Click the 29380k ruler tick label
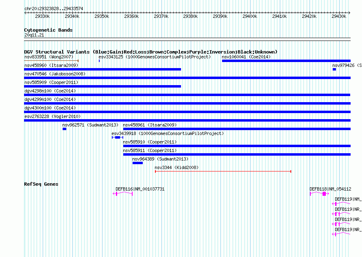The height and width of the screenshot is (257, 362). point(190,16)
